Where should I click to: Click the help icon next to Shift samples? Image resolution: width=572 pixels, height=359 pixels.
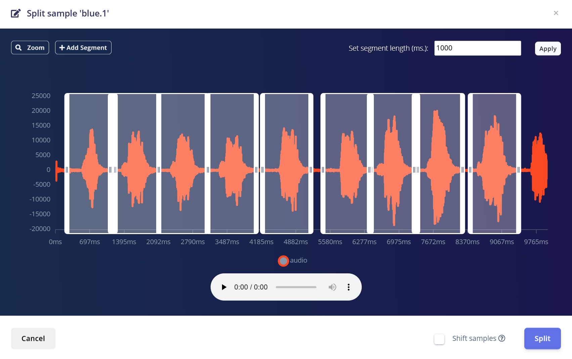(502, 339)
